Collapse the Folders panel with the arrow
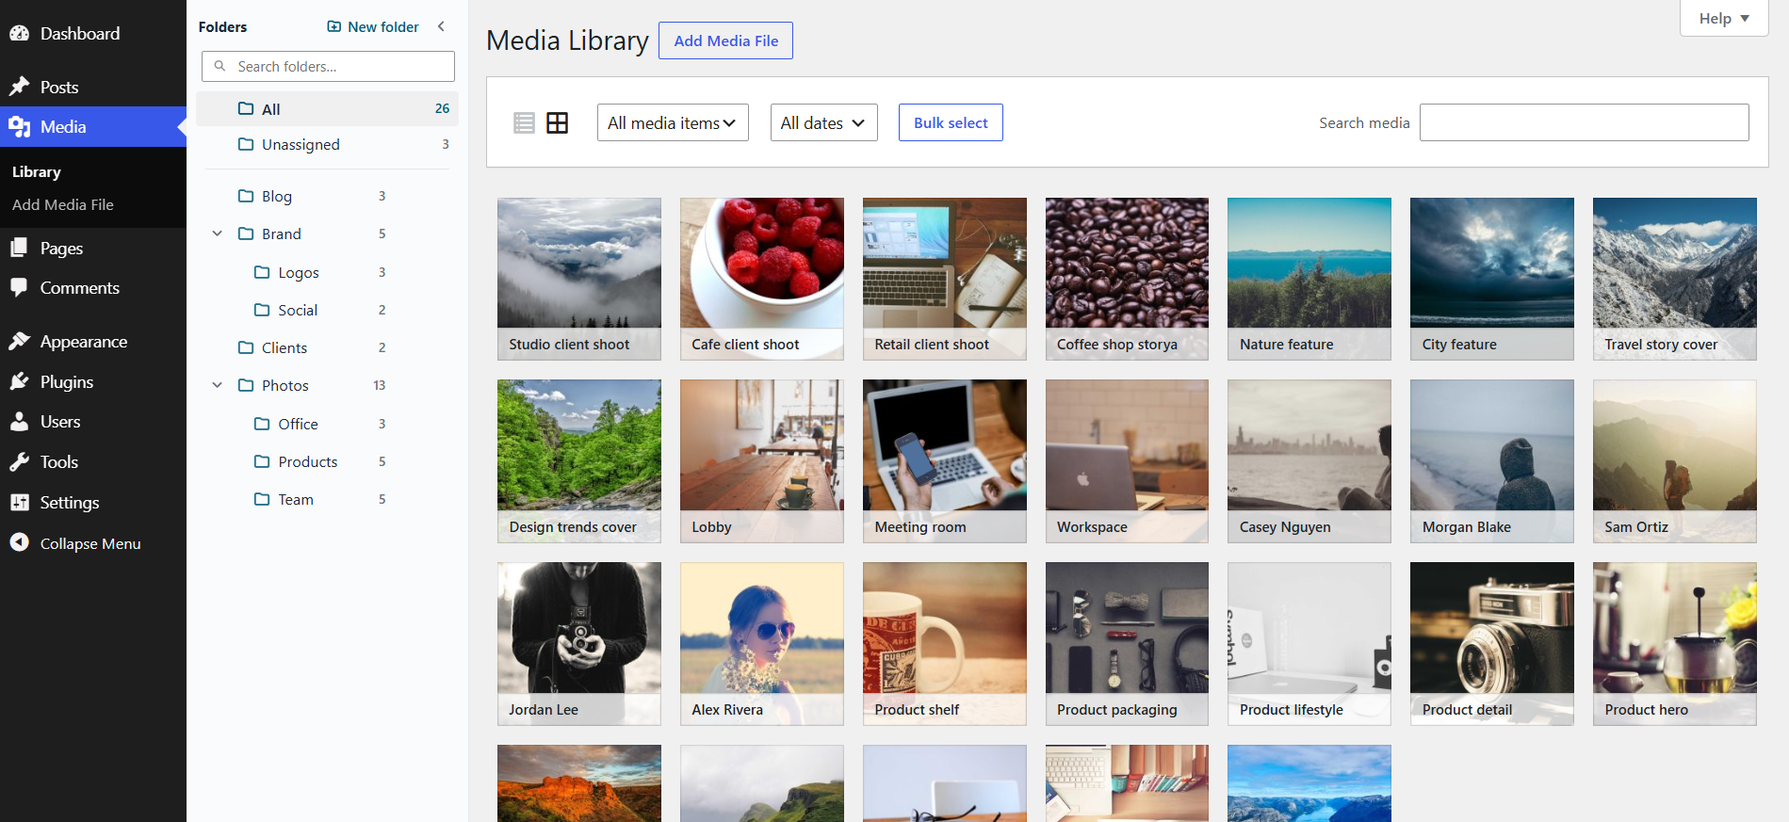The image size is (1789, 822). [x=441, y=26]
